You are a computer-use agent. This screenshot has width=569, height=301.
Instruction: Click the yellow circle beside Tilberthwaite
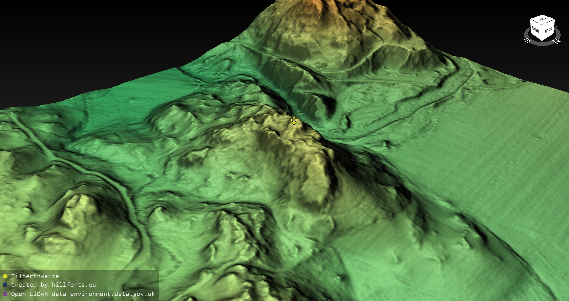coord(5,276)
